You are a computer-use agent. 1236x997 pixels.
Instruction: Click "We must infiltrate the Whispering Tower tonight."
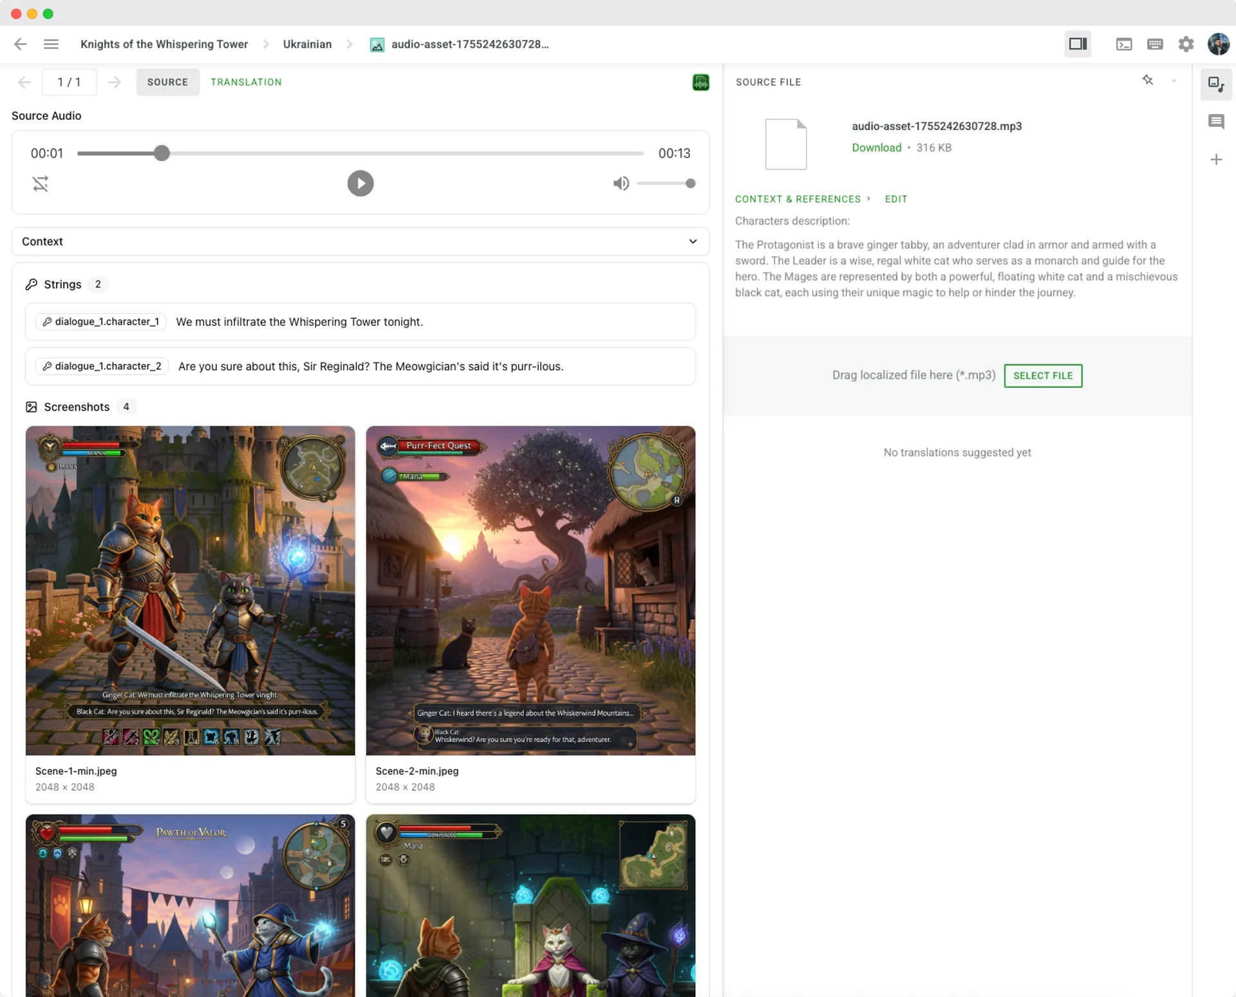[x=299, y=321]
